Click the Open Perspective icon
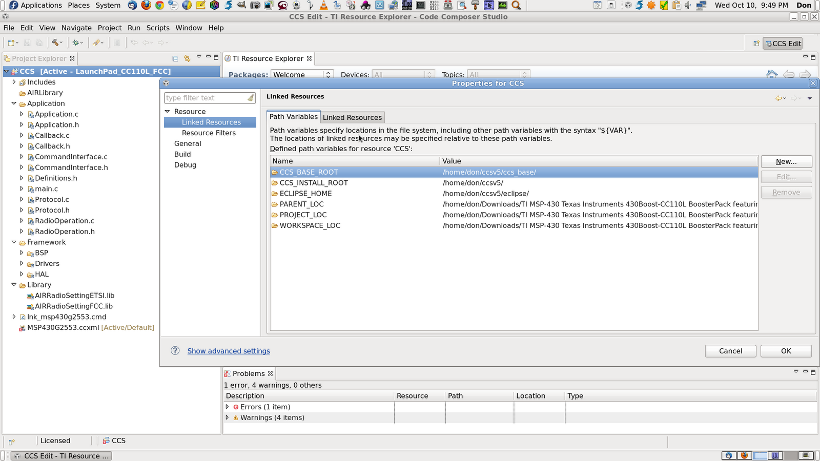The height and width of the screenshot is (461, 820). pos(756,44)
